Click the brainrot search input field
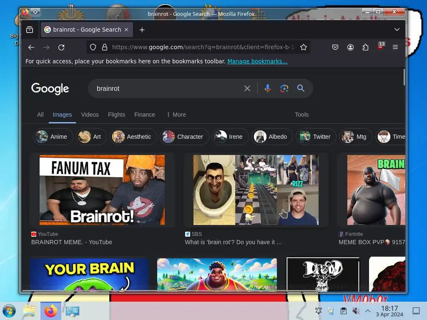Viewport: 427px width, 320px height. coord(168,88)
